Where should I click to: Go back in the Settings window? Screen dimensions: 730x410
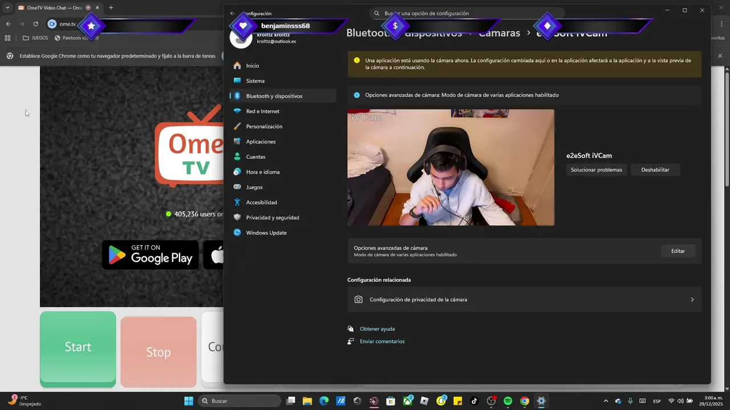pos(232,13)
